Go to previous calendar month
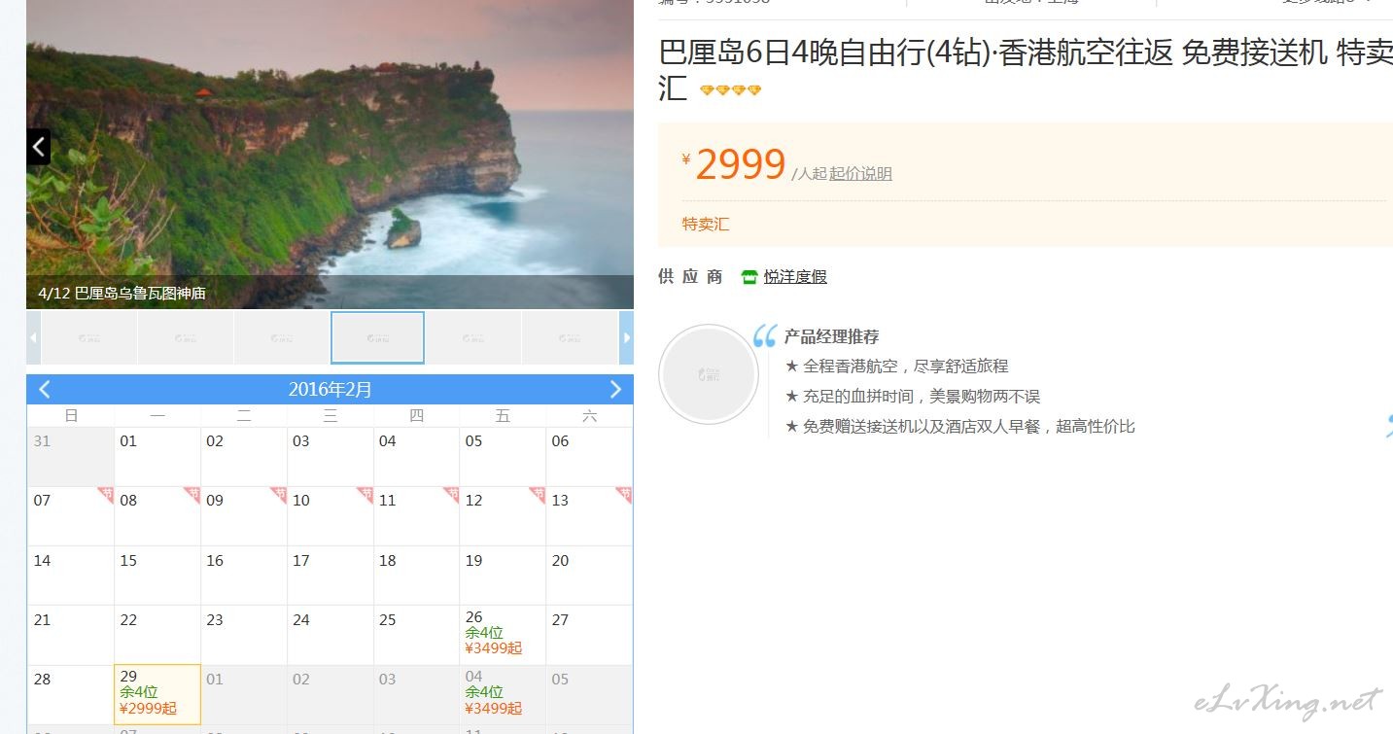The width and height of the screenshot is (1393, 734). coord(45,390)
